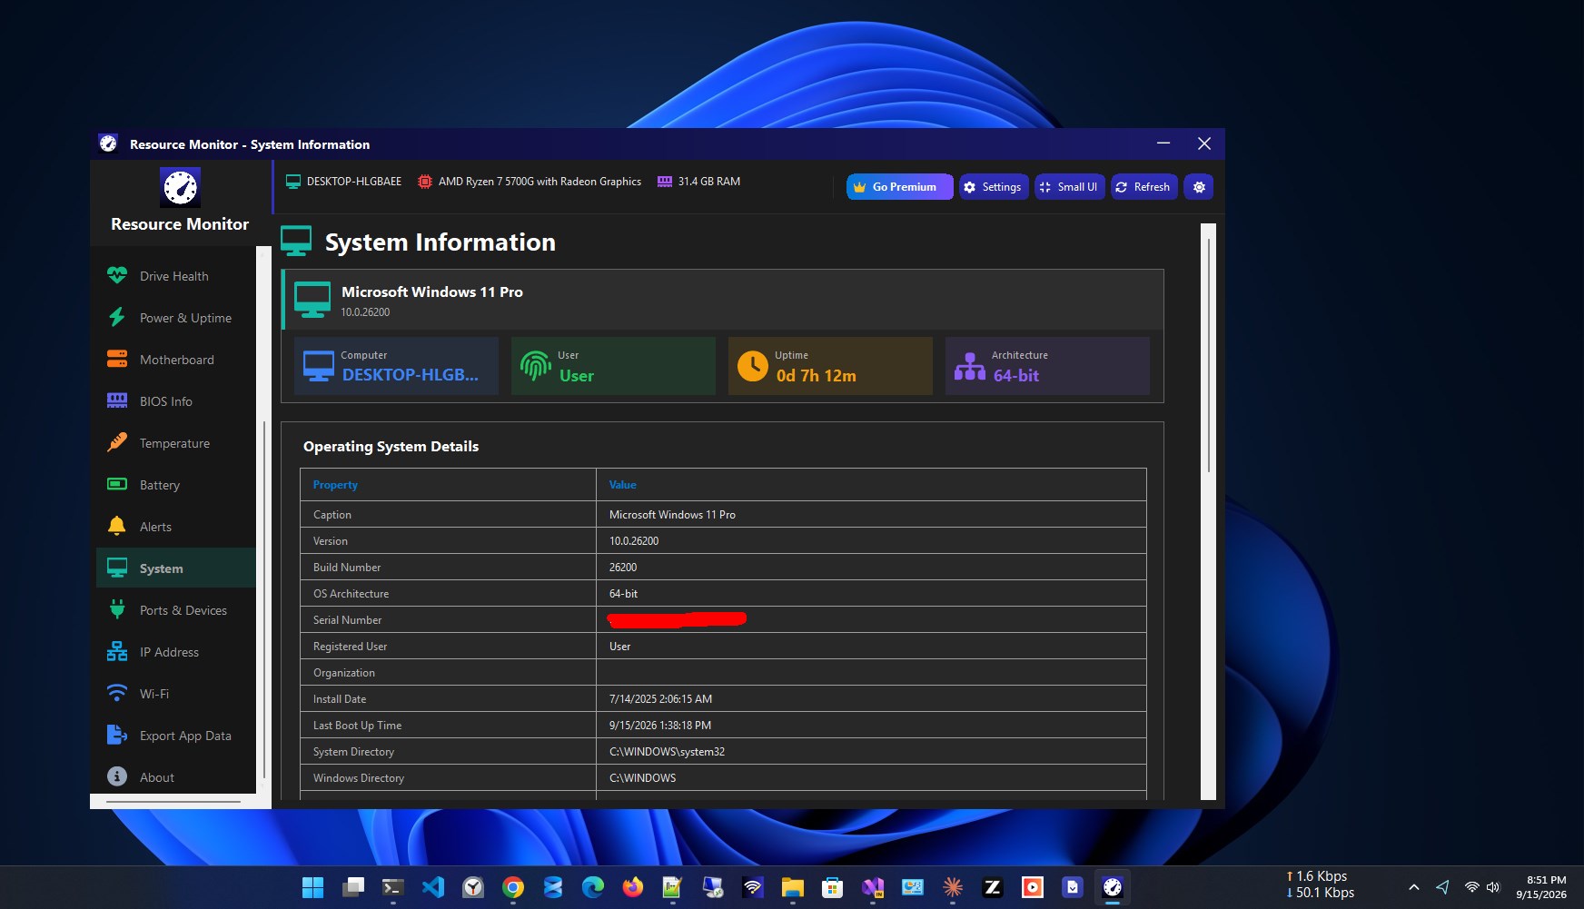Click AMD Ryzen 7 5700G CPU label

[x=540, y=182]
